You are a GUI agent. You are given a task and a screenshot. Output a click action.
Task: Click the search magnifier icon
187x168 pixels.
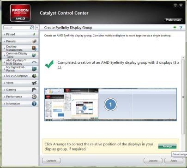point(31,28)
